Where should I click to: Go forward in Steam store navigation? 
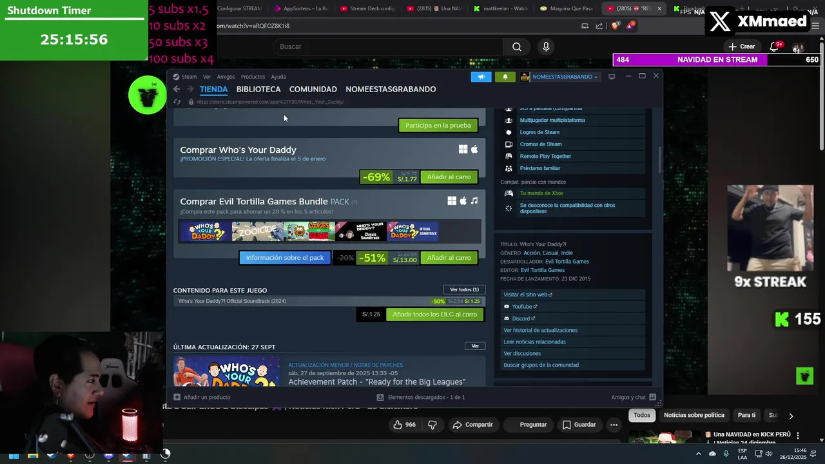point(189,89)
